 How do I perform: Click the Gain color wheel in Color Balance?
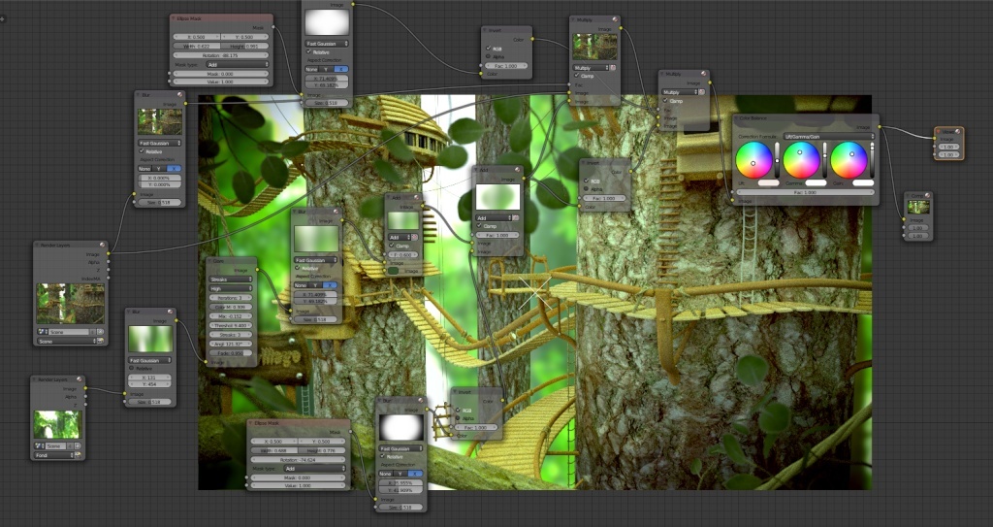pyautogui.click(x=849, y=160)
